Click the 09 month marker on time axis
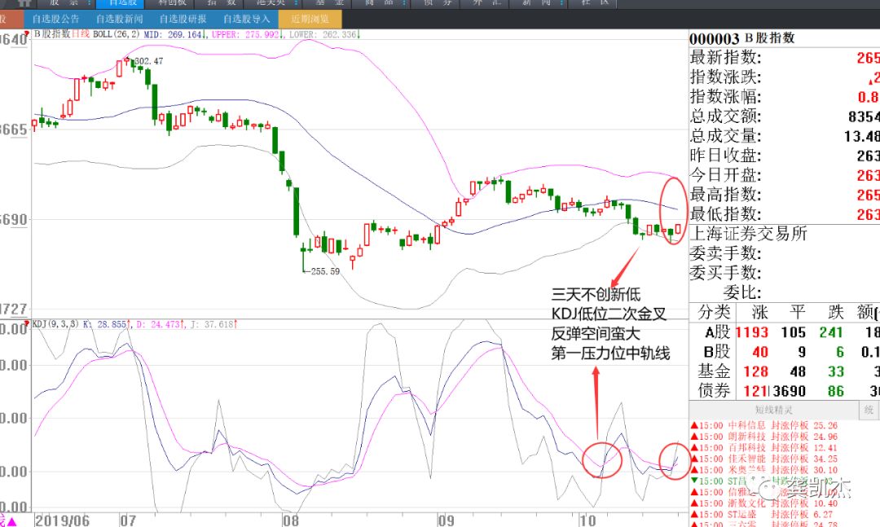This screenshot has height=527, width=880. pyautogui.click(x=447, y=520)
